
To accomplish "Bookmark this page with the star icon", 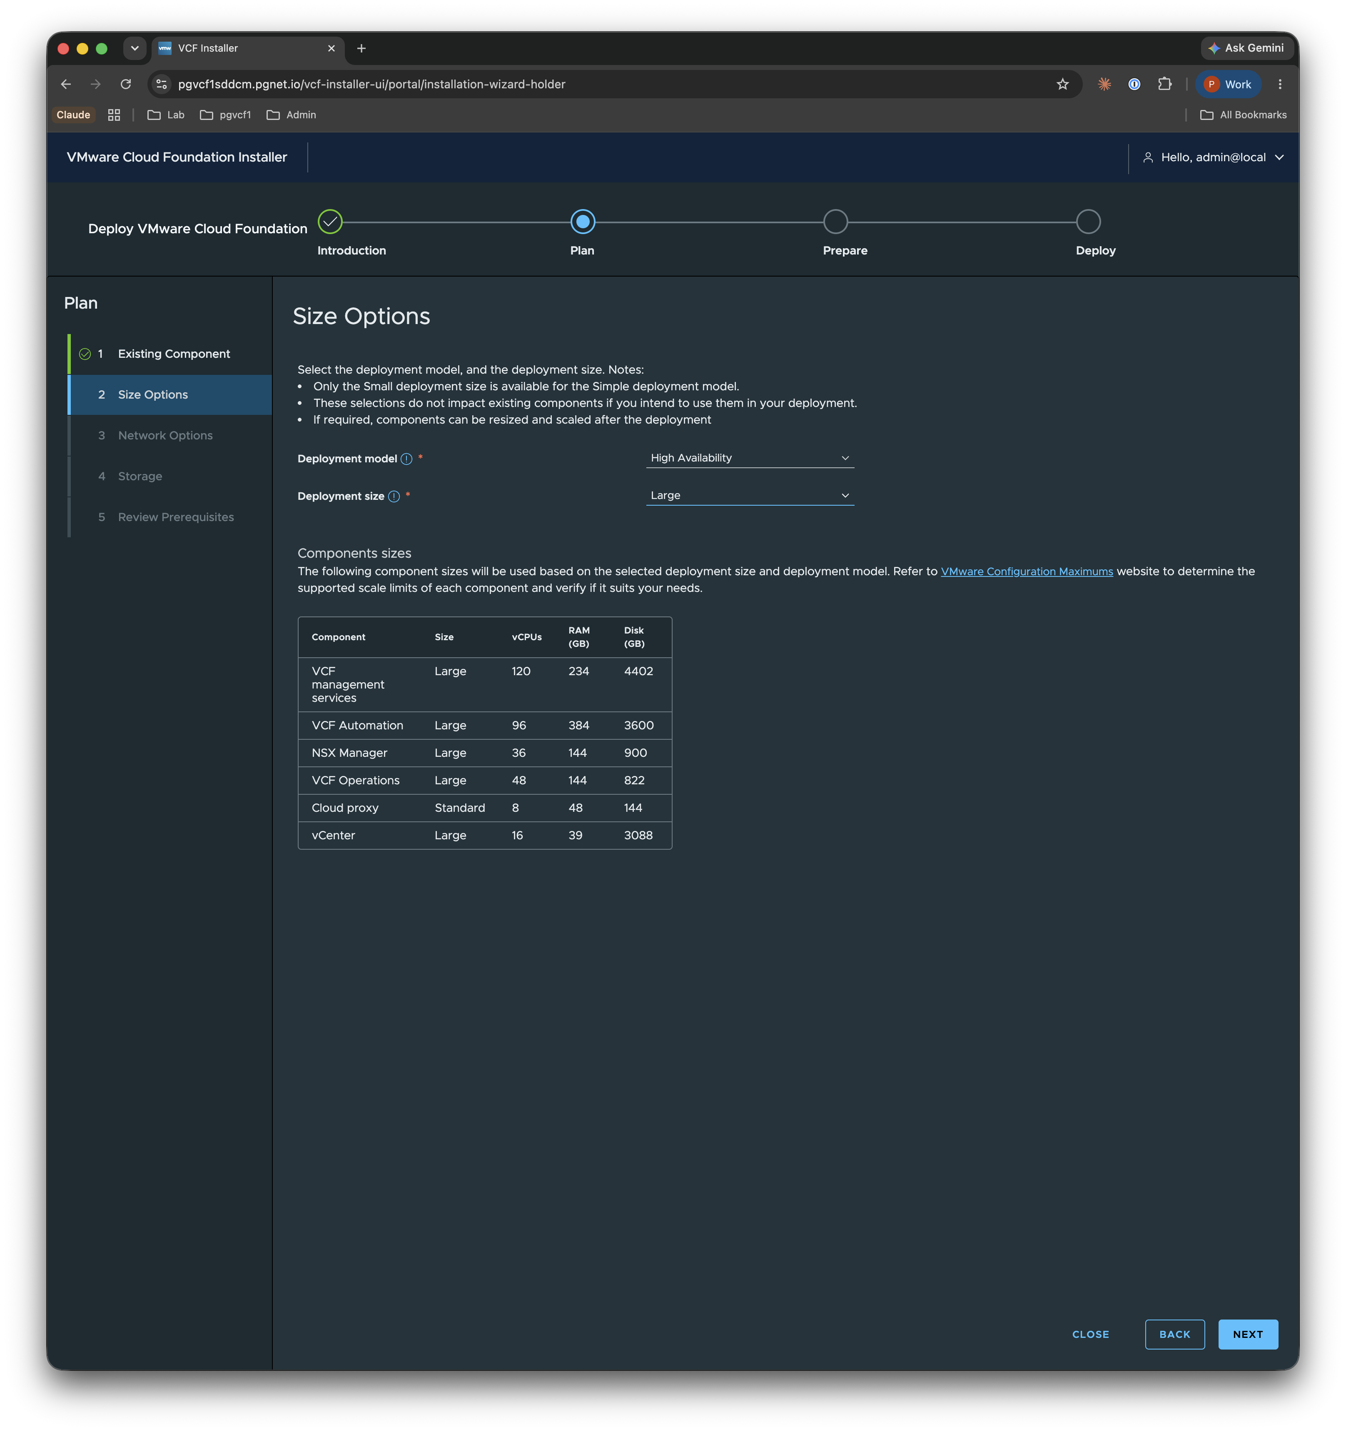I will tap(1062, 84).
